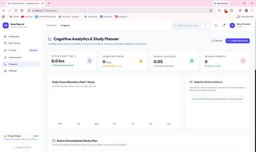The width and height of the screenshot is (256, 152).
Task: Click 'All topics on track' text
Action: tap(212, 66)
